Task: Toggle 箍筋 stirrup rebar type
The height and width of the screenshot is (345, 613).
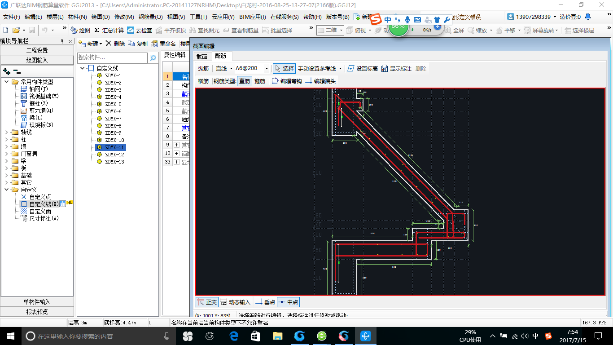Action: pyautogui.click(x=260, y=81)
